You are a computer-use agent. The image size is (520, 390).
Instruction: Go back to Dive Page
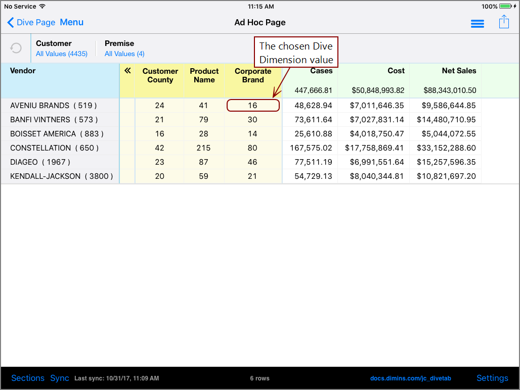[x=30, y=22]
